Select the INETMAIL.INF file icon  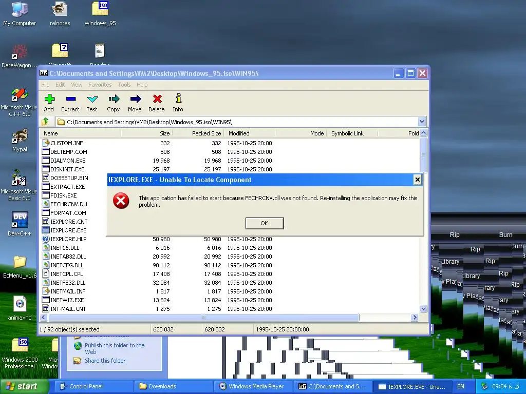(x=46, y=291)
